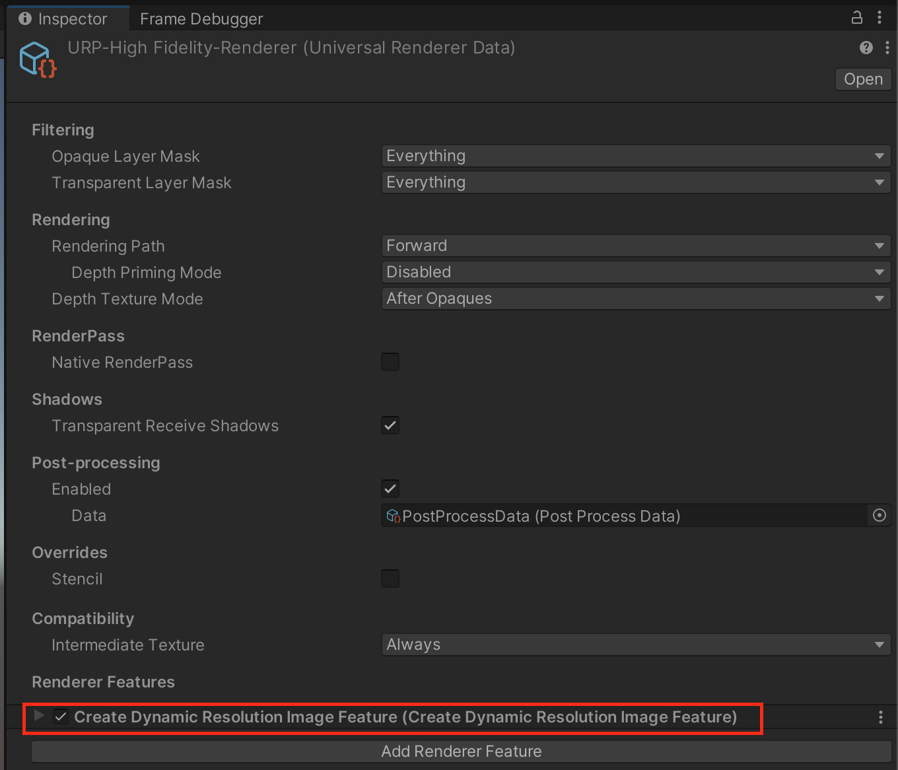The image size is (898, 770).
Task: Enable the Native RenderPass checkbox
Action: coord(390,361)
